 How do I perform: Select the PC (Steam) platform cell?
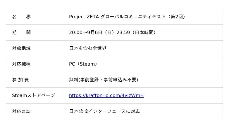143,64
